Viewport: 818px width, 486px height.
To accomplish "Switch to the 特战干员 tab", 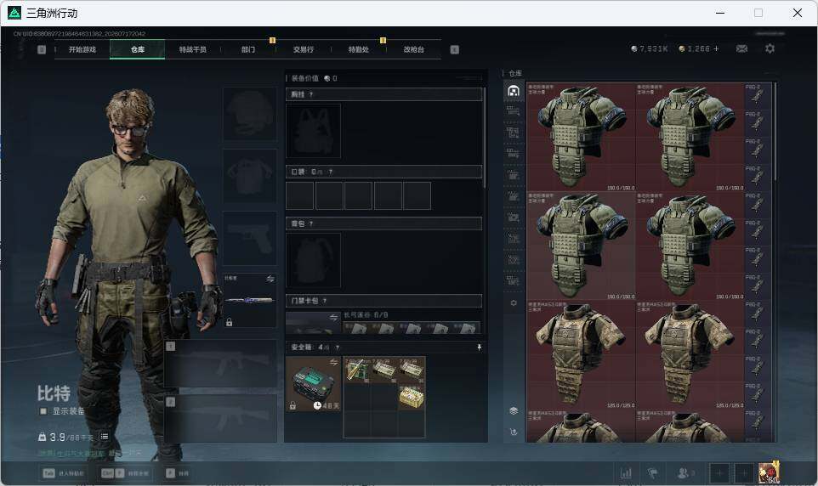I will [x=192, y=49].
